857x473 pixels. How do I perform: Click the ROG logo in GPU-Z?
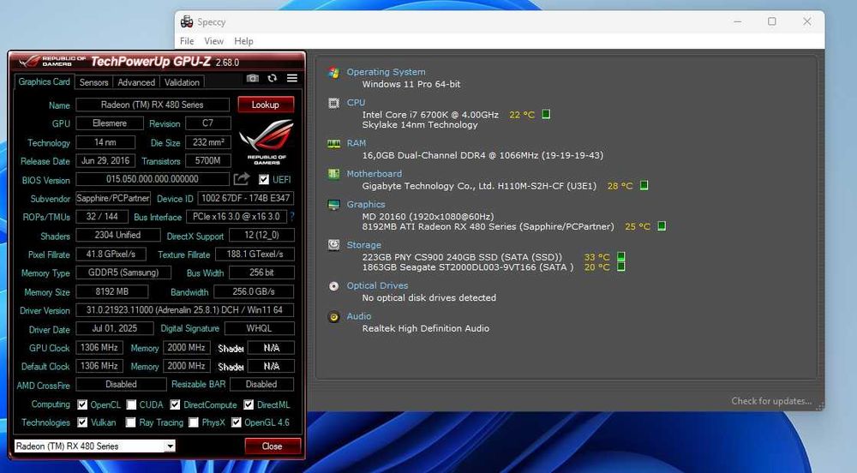[267, 143]
